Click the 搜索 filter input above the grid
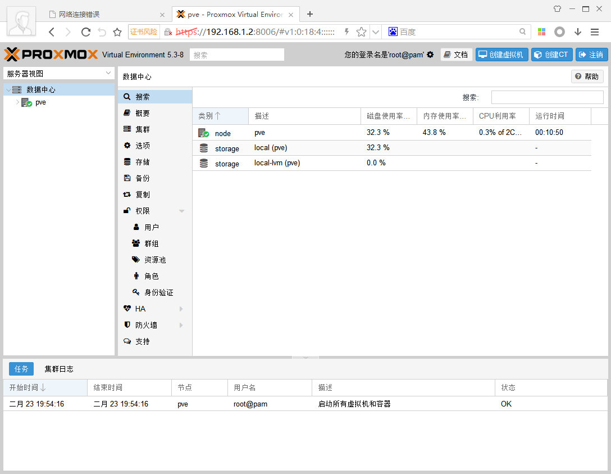The width and height of the screenshot is (611, 474). coord(547,97)
